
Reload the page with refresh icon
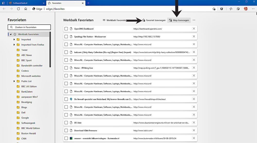[x=18, y=9]
